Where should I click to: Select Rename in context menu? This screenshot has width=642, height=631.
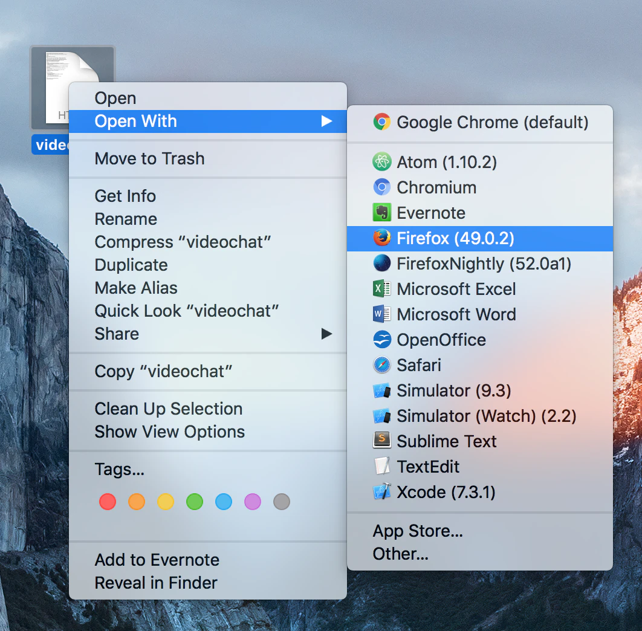[207, 219]
